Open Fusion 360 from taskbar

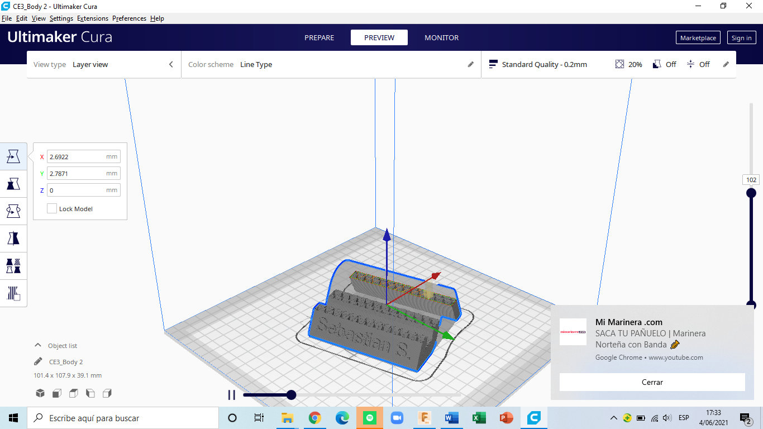[x=424, y=418]
